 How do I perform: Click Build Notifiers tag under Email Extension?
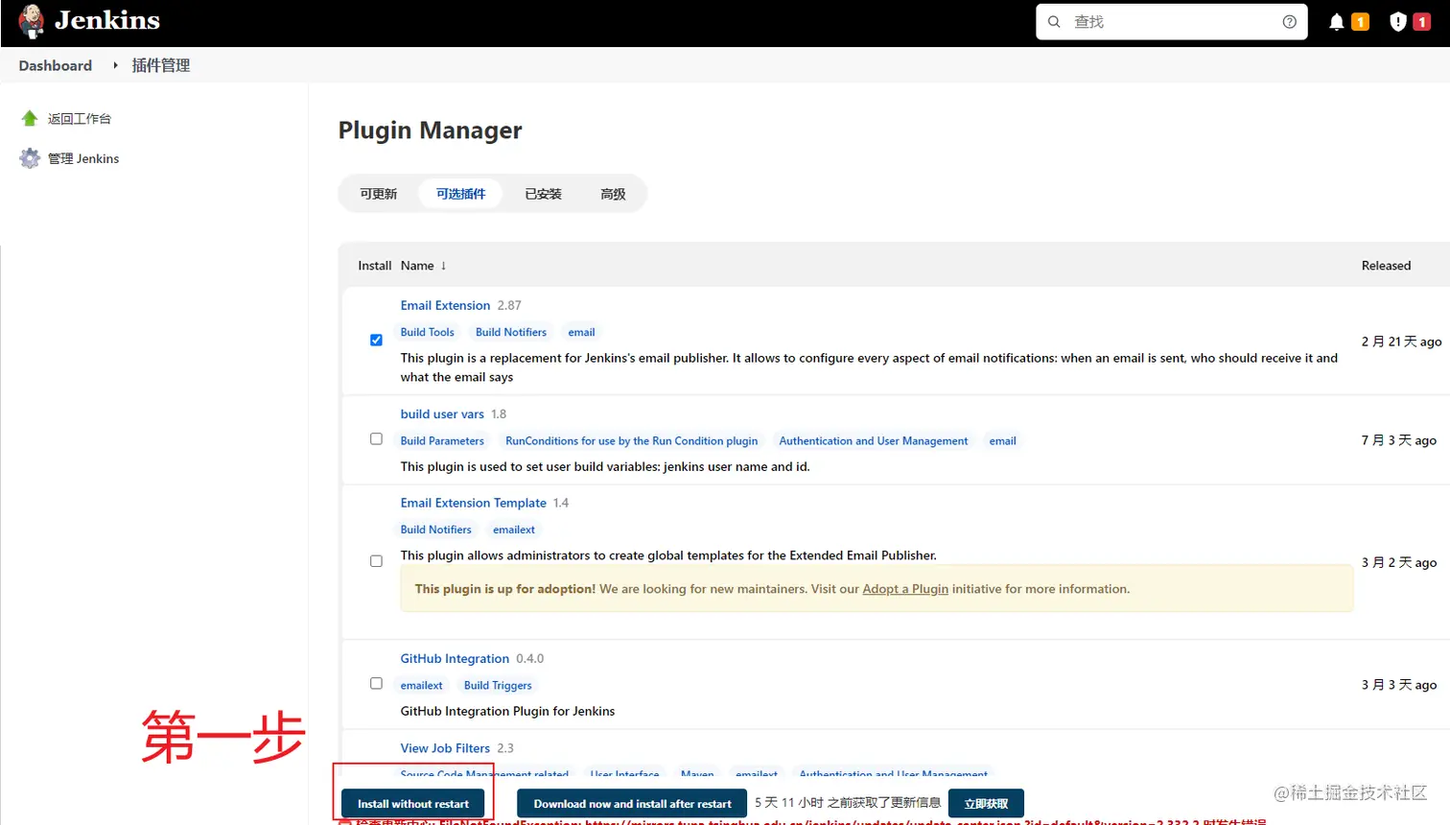click(511, 332)
